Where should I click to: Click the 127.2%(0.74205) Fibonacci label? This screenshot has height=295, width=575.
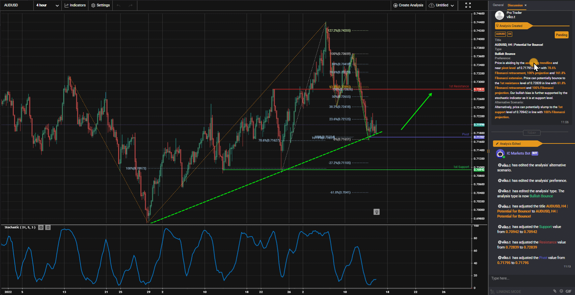pos(339,31)
